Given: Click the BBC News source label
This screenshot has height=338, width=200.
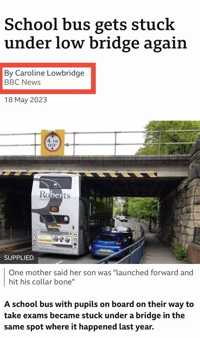Looking at the screenshot, I should click(x=22, y=82).
